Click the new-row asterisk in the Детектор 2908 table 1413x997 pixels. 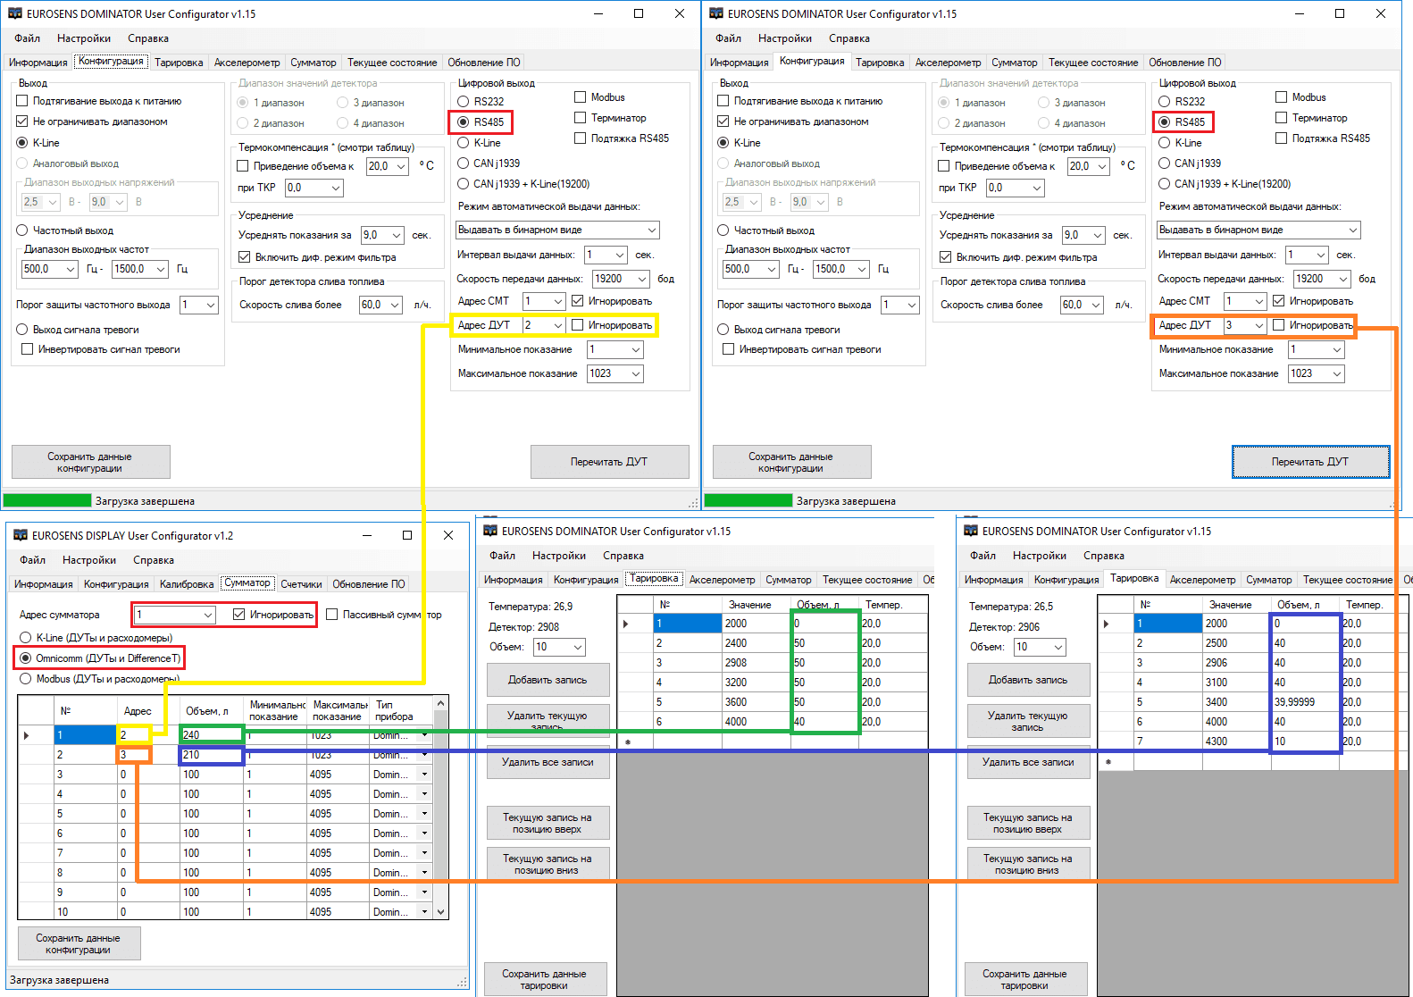point(628,742)
